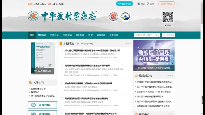Click the search magnifier icon
Screen dimensions: 205x115
tap(157, 35)
